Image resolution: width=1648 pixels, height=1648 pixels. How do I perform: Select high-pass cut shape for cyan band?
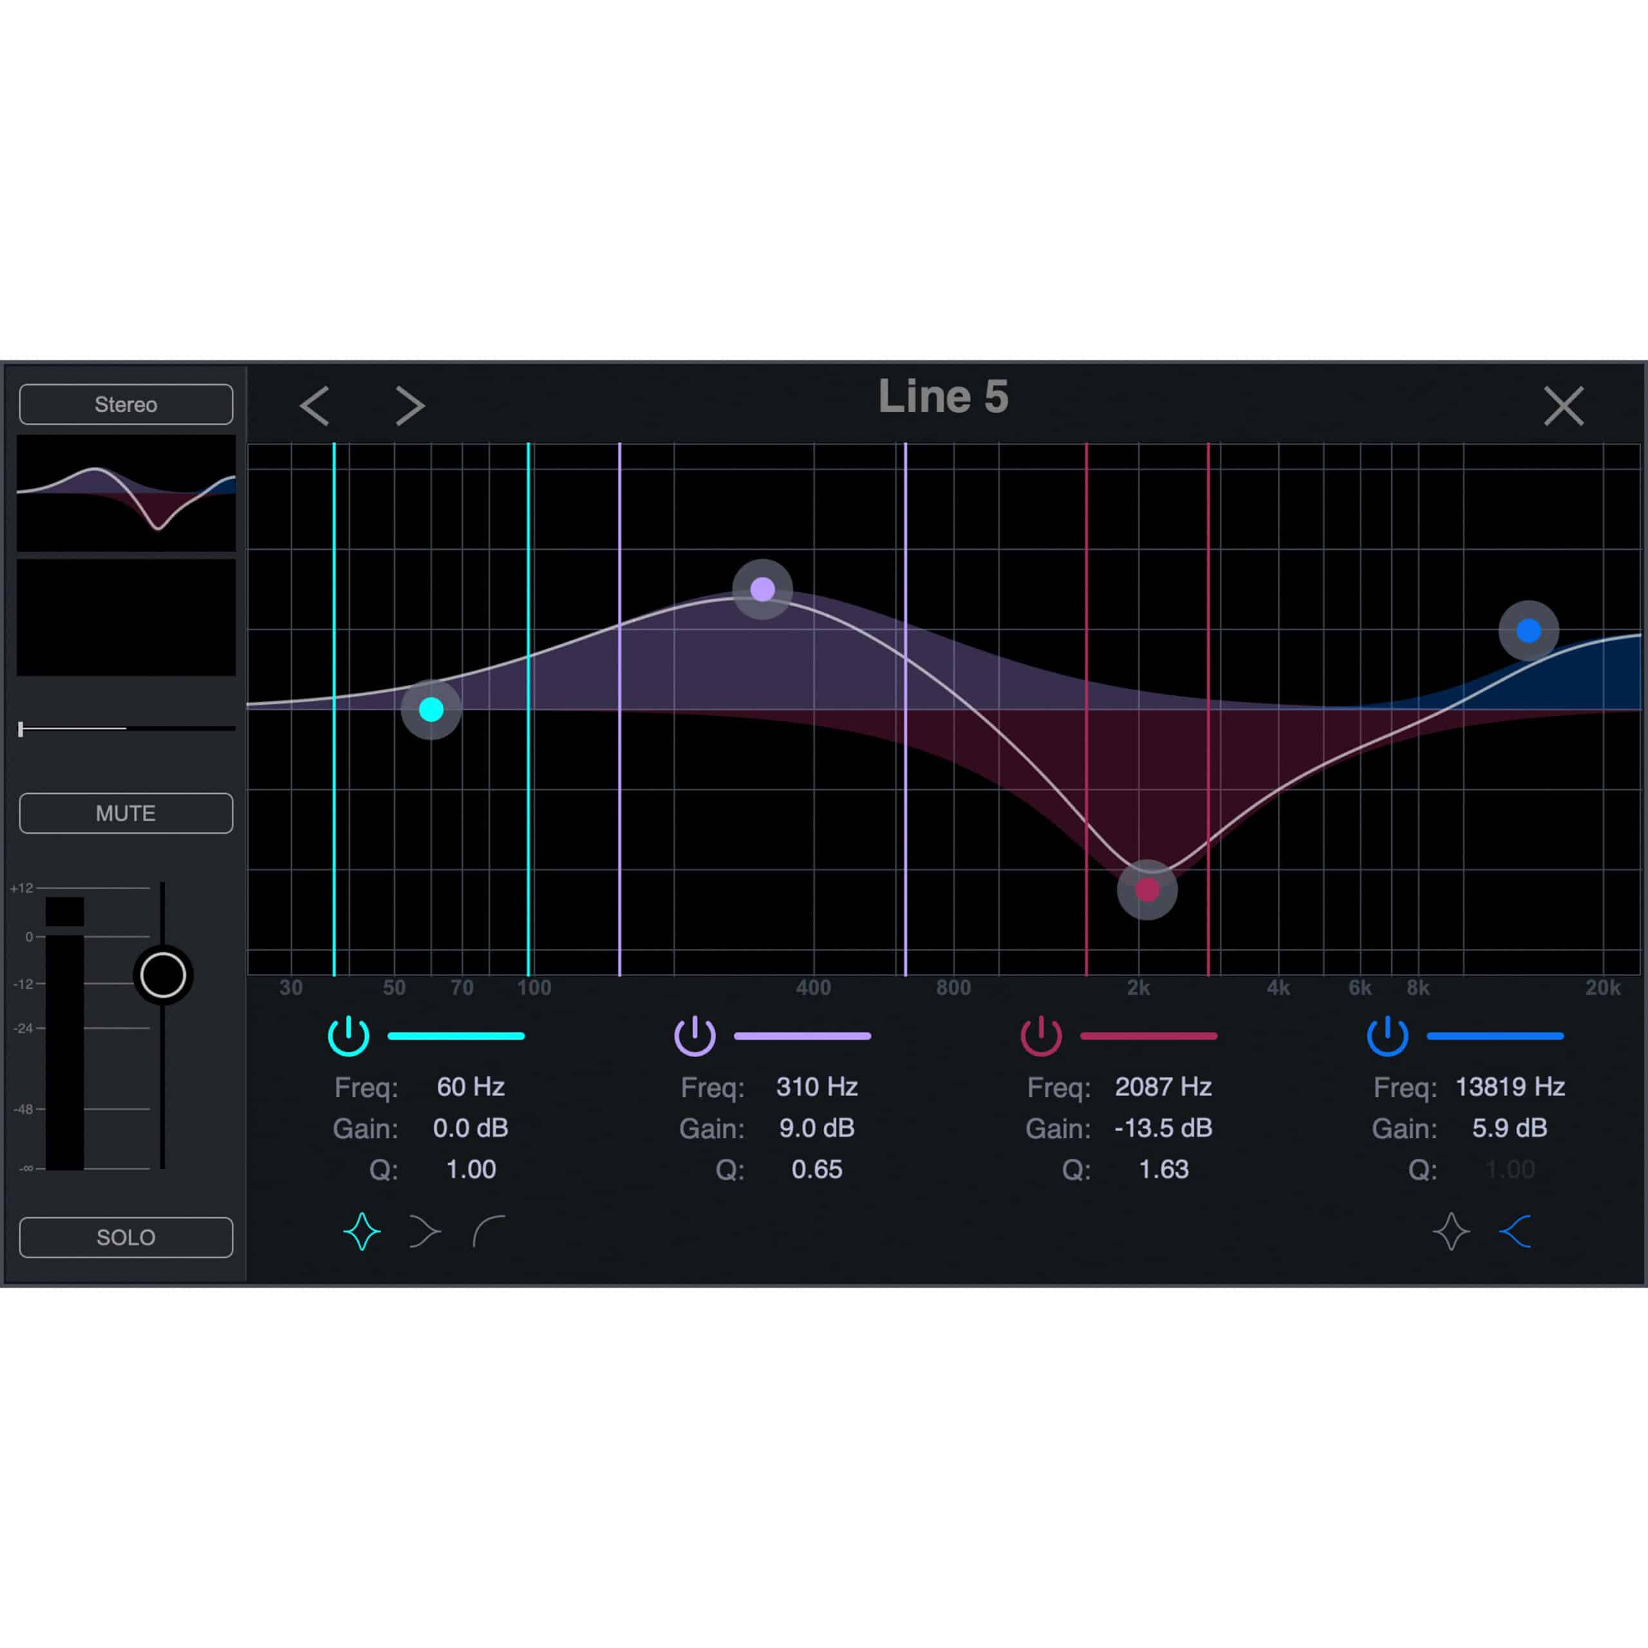click(x=489, y=1231)
